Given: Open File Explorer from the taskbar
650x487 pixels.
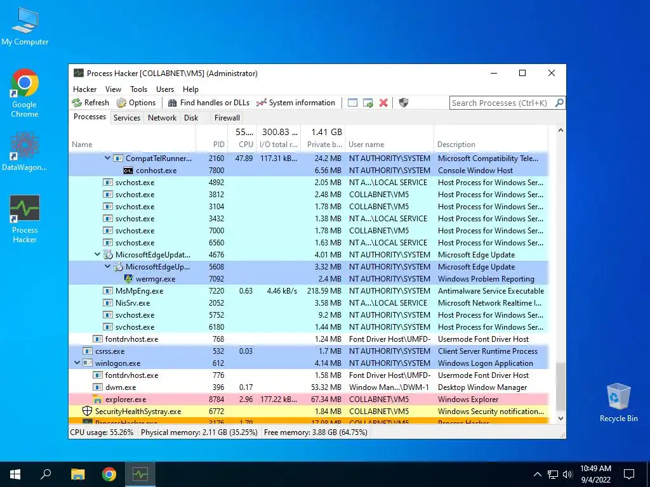Looking at the screenshot, I should tap(77, 474).
